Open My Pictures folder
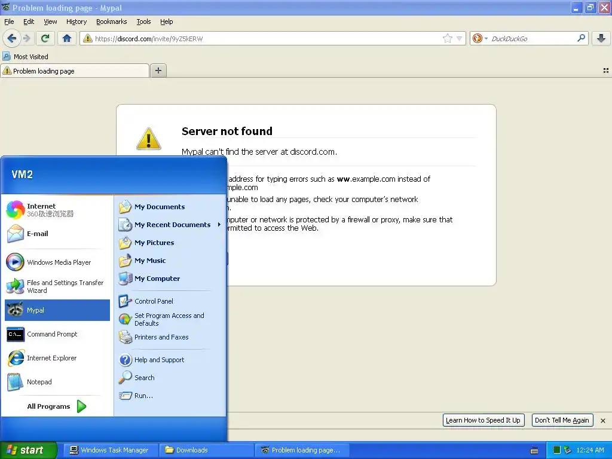Screen dimensions: 612x459 click(170, 243)
